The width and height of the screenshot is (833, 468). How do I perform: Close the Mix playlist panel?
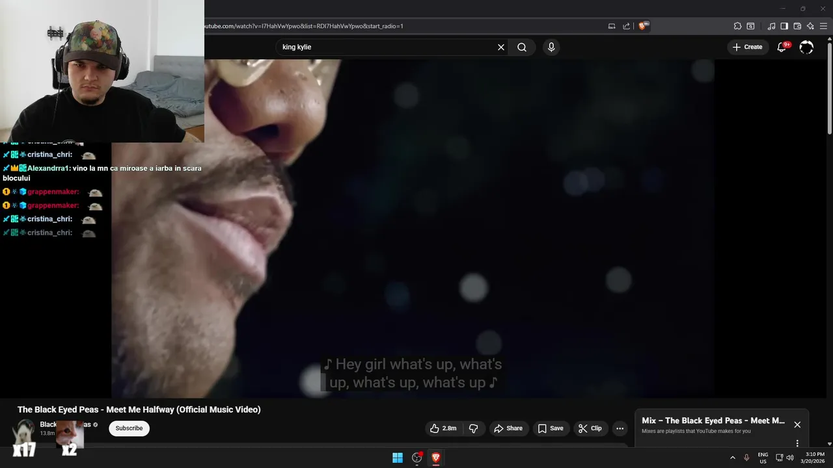pyautogui.click(x=797, y=424)
